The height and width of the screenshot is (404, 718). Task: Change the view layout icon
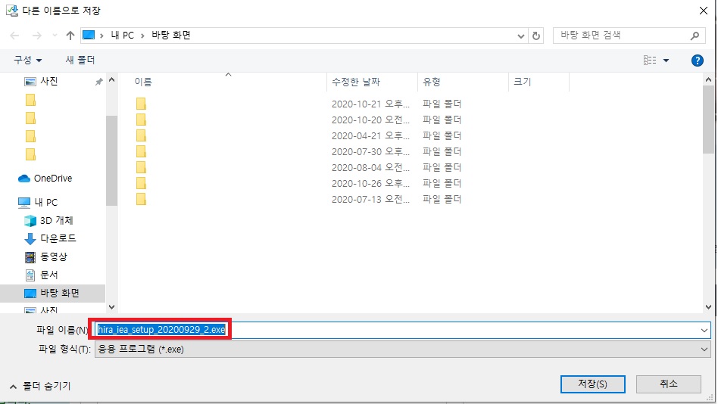tap(649, 61)
